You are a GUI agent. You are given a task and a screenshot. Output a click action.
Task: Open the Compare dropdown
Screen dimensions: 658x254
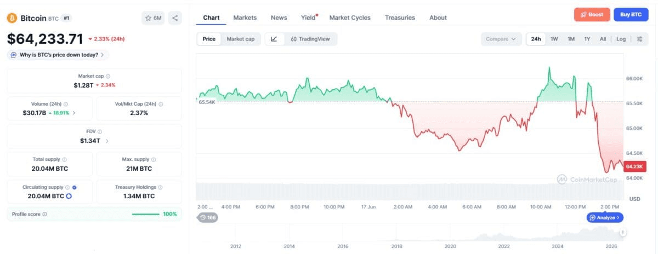(501, 39)
